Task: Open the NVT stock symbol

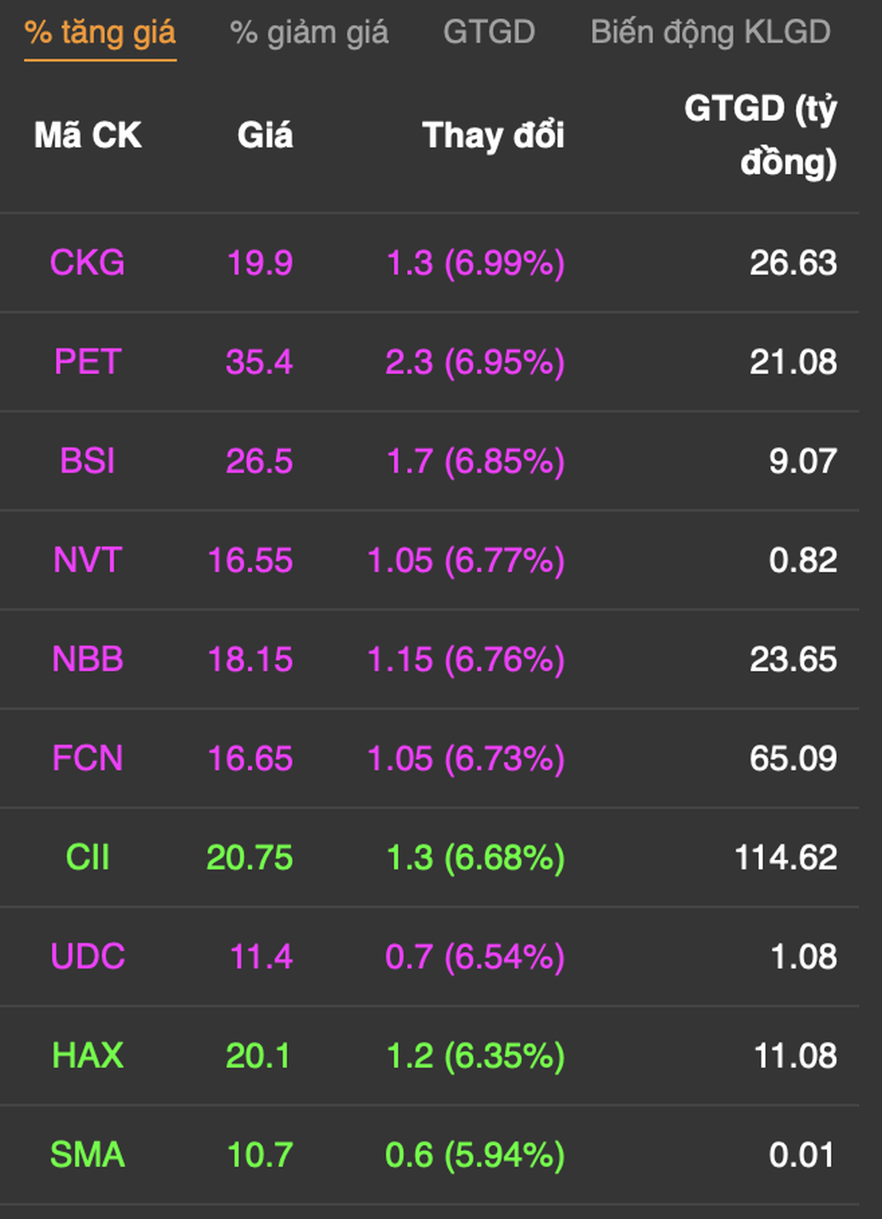Action: [x=87, y=560]
